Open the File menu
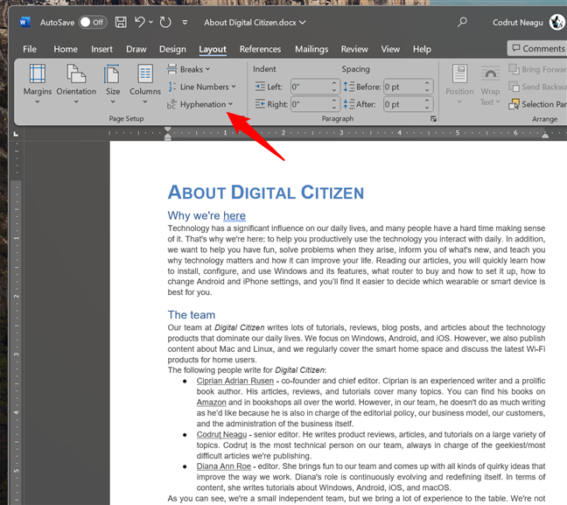 click(30, 49)
